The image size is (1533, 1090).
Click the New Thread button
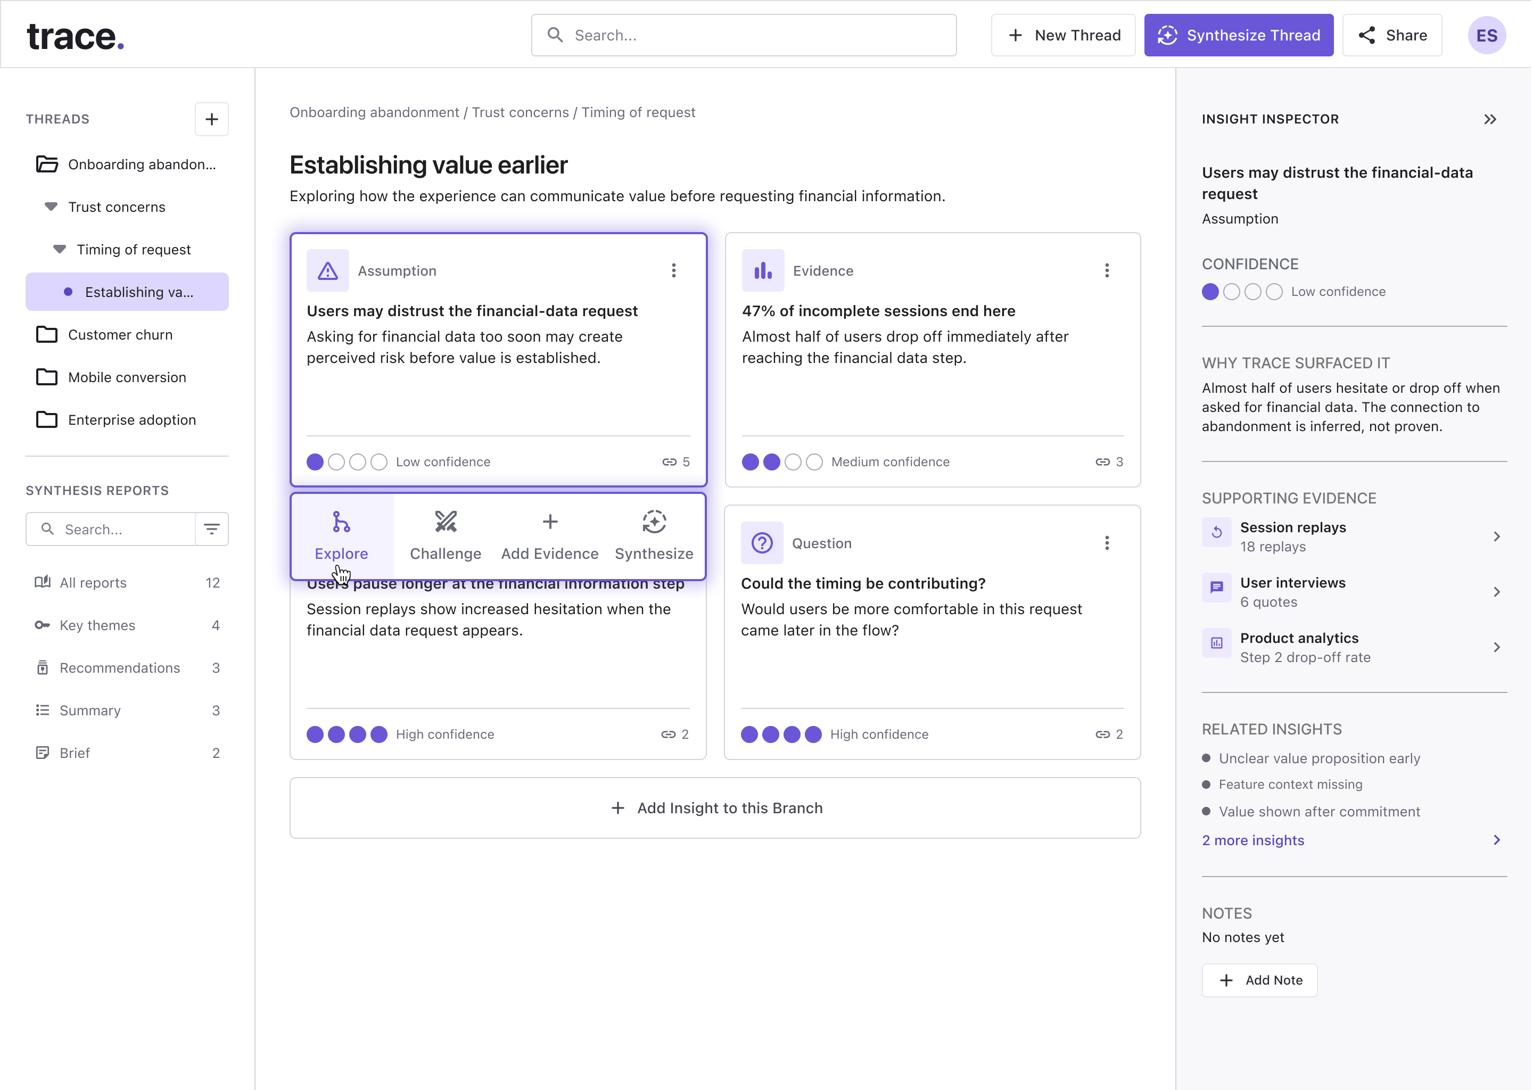[1063, 35]
